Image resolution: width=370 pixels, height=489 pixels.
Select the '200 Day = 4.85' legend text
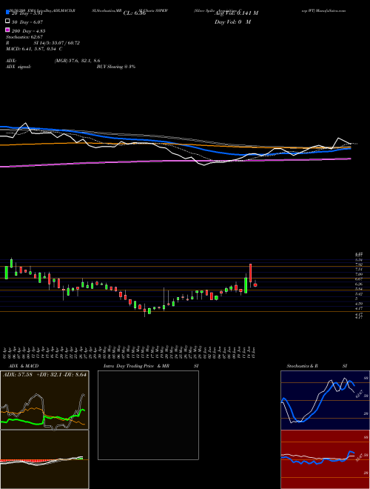29,31
